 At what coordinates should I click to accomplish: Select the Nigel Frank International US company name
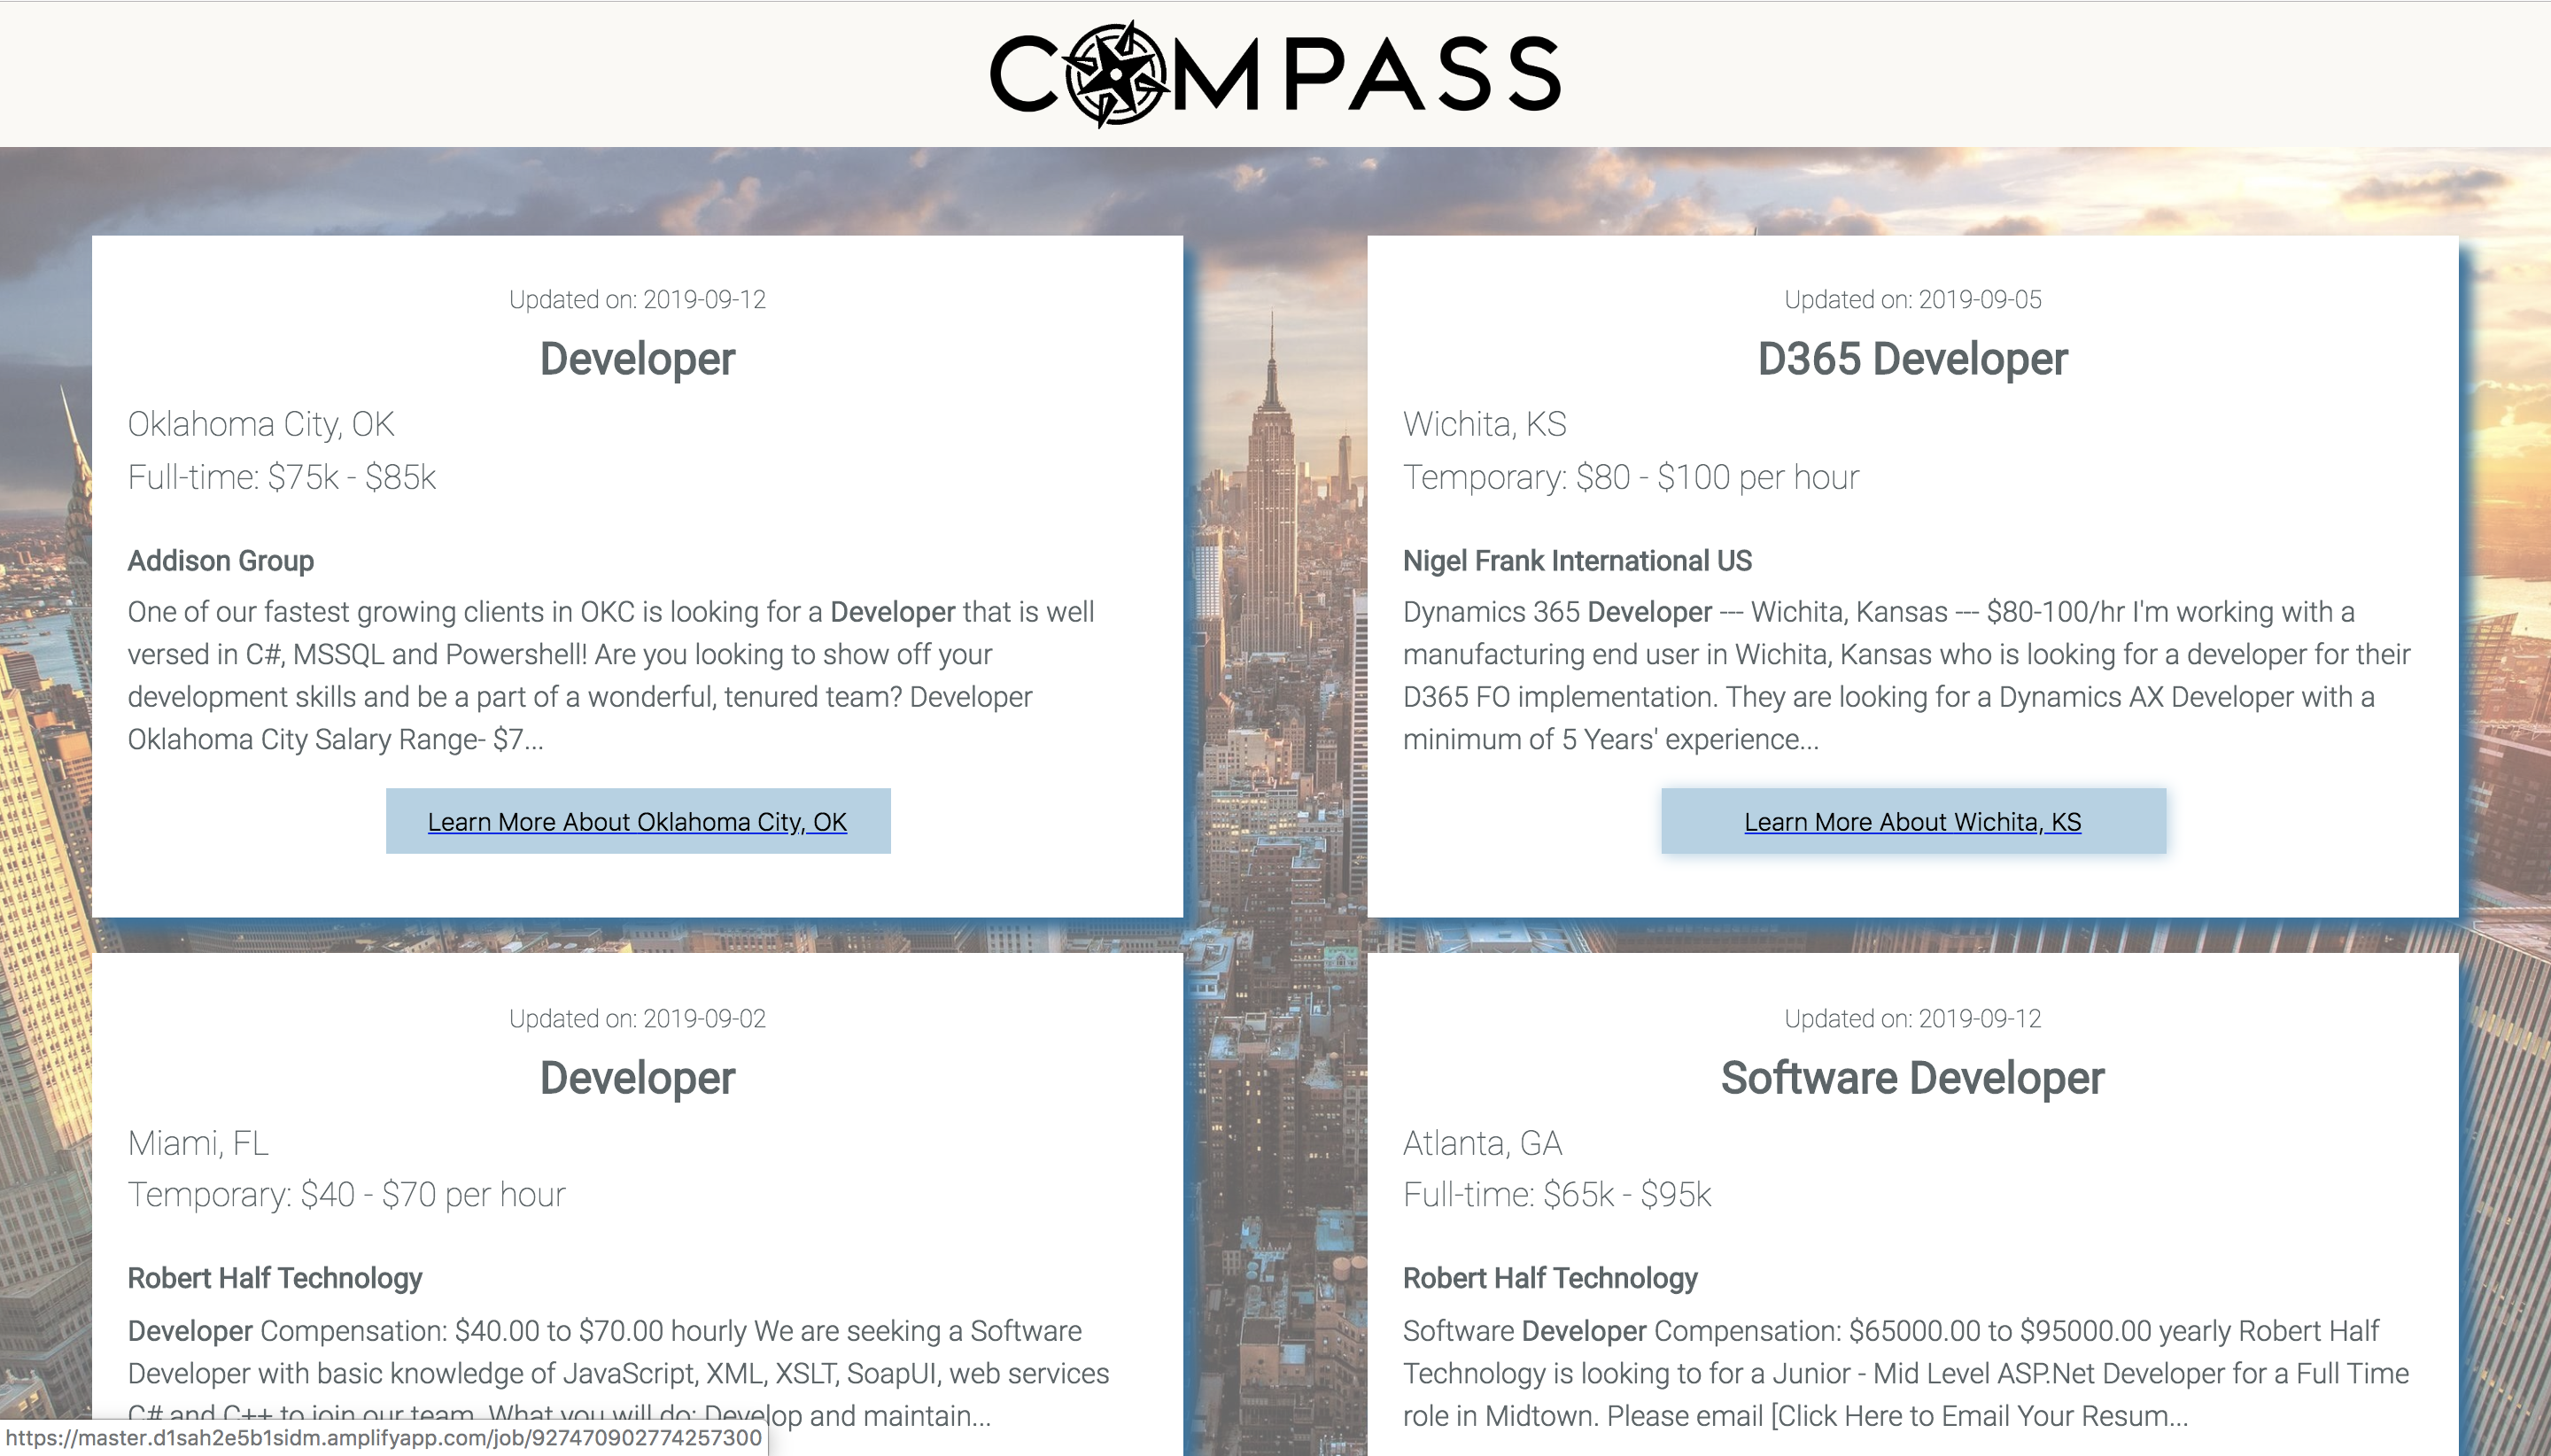pyautogui.click(x=1577, y=561)
